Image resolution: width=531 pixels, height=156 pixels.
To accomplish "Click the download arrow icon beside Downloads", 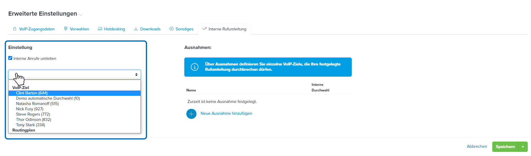I will (x=136, y=29).
